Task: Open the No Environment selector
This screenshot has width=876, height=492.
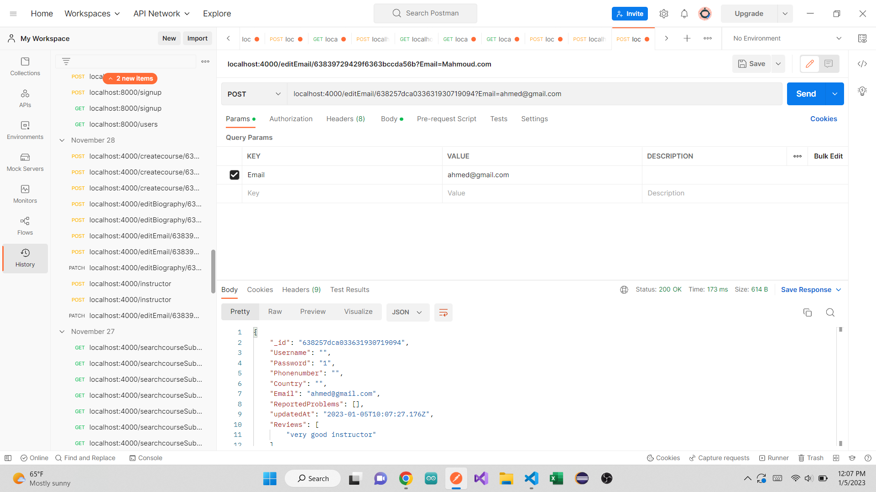Action: pyautogui.click(x=787, y=38)
